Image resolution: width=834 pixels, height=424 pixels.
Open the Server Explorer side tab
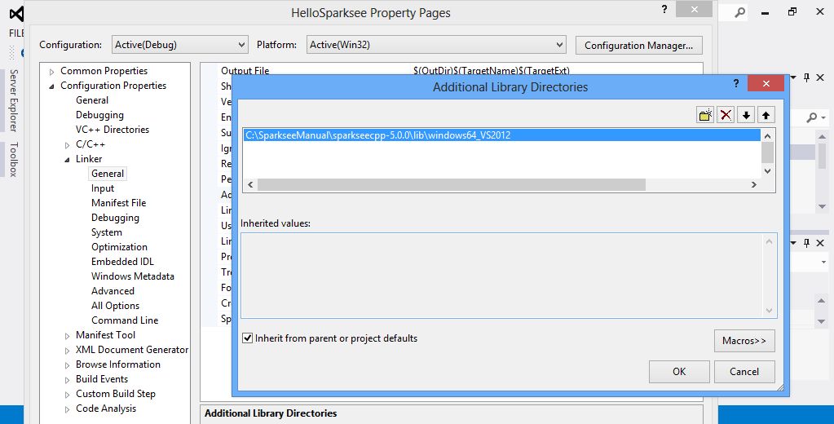click(x=13, y=100)
